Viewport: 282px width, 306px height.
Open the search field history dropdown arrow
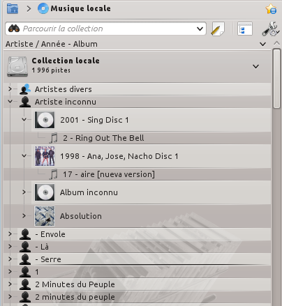(200, 29)
